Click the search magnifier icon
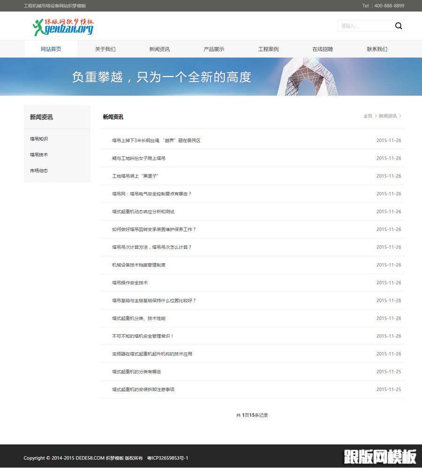 398,26
